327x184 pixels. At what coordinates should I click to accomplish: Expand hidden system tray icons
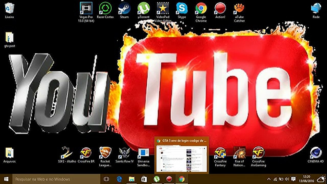pos(269,179)
